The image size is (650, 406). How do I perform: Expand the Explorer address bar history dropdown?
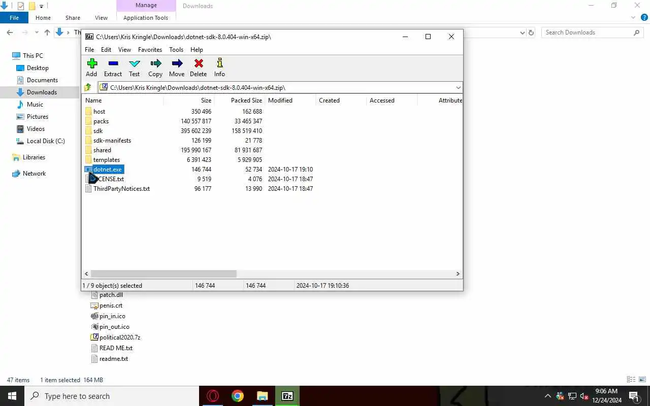tap(523, 32)
